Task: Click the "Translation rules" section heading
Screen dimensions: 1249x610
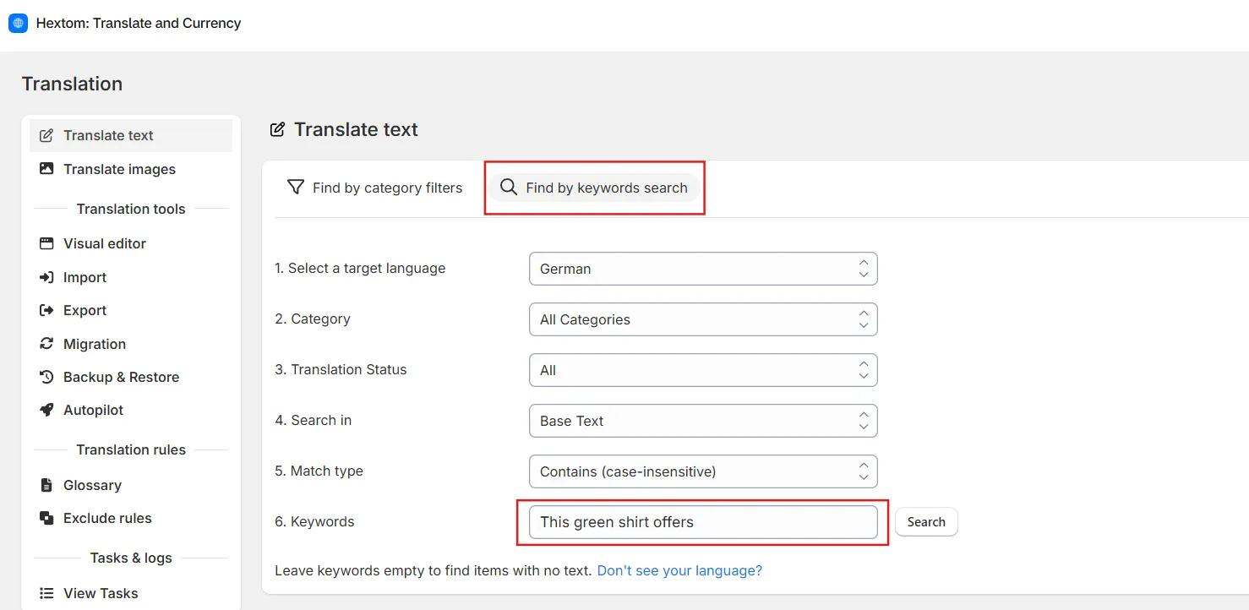Action: [x=131, y=449]
